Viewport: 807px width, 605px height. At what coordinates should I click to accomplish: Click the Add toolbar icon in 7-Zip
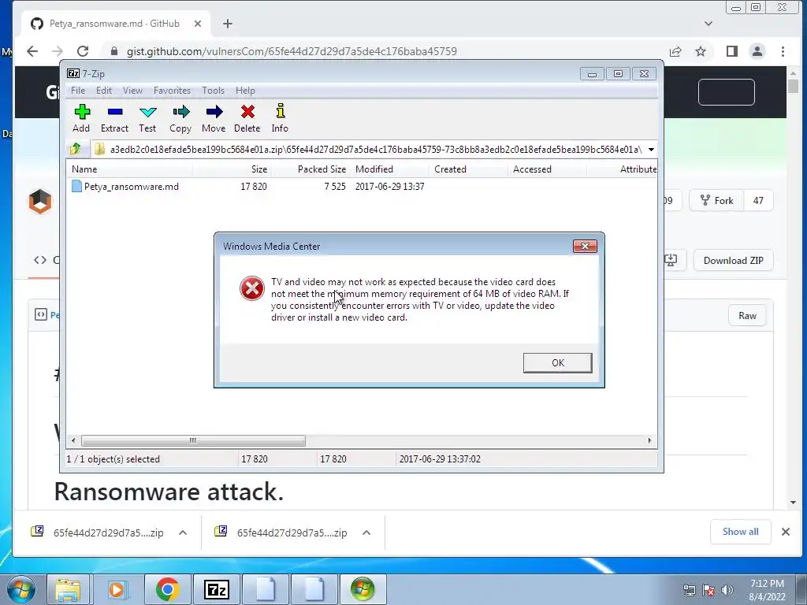click(81, 118)
